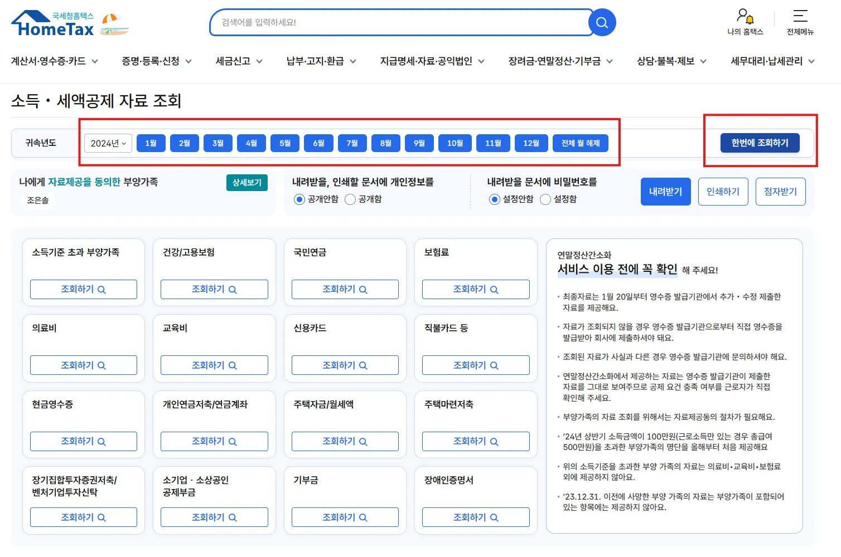Image resolution: width=841 pixels, height=557 pixels.
Task: Toggle the 3월 month button
Action: [x=218, y=143]
